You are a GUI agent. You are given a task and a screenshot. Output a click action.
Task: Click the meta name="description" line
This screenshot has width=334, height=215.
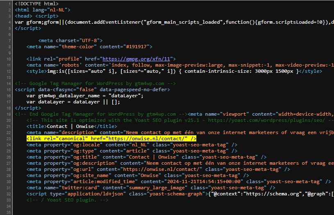click(180, 132)
